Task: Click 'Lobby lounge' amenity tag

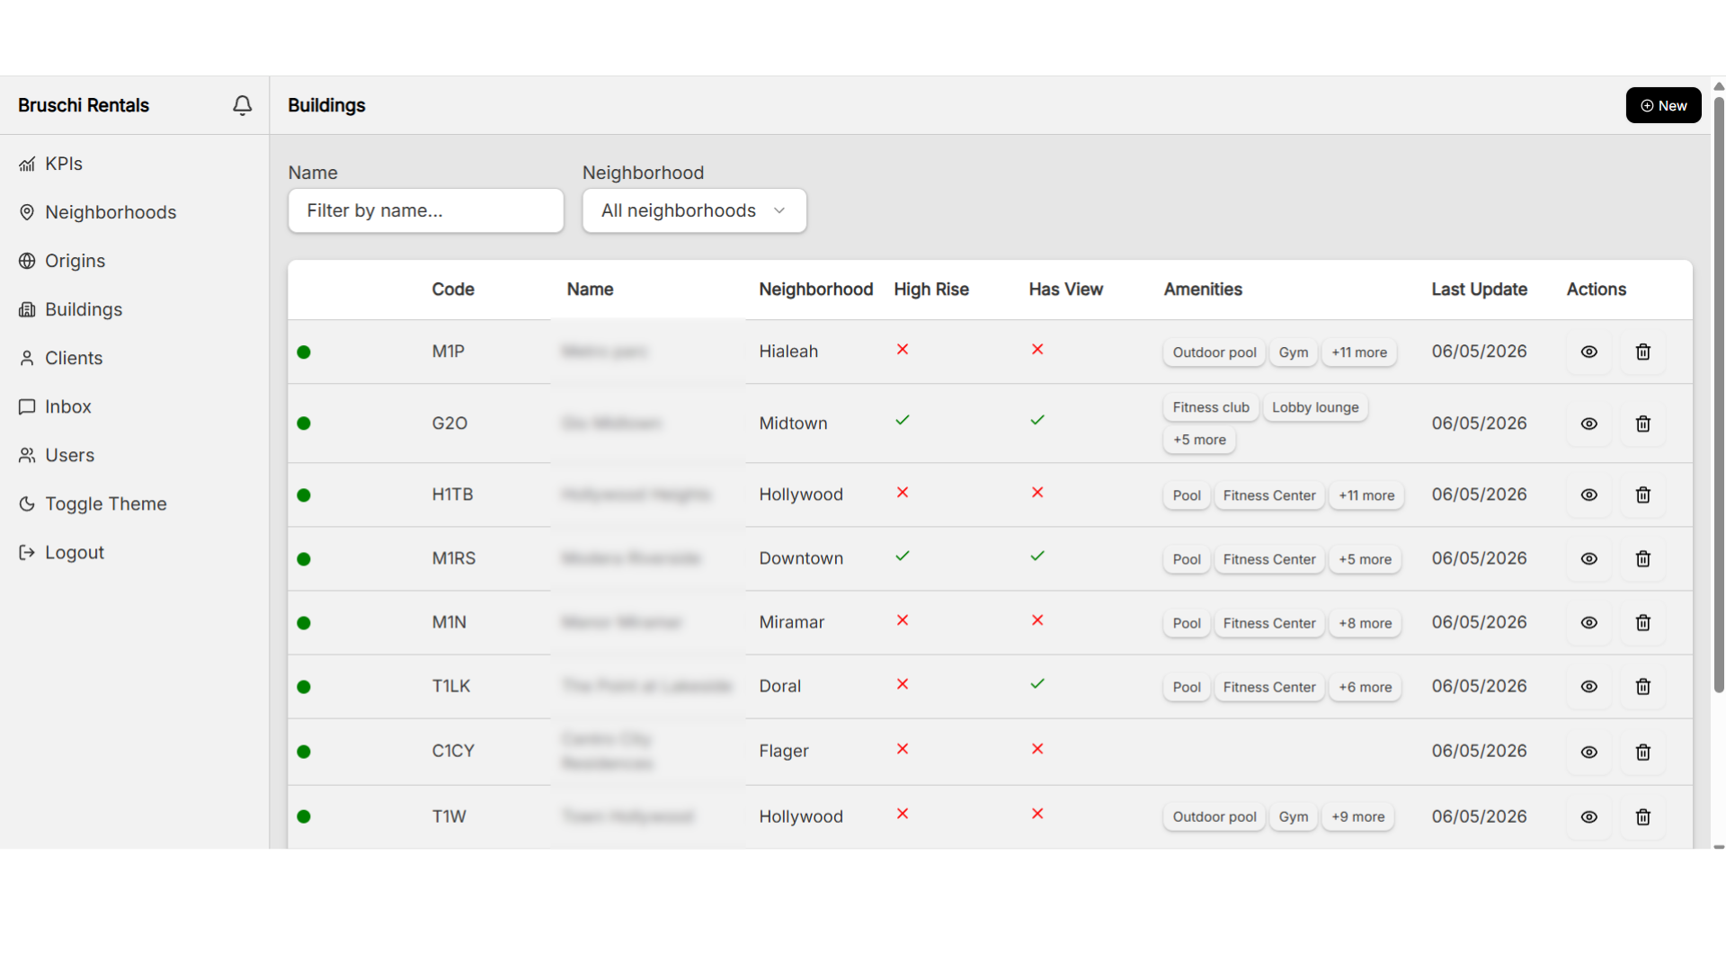Action: [x=1315, y=407]
